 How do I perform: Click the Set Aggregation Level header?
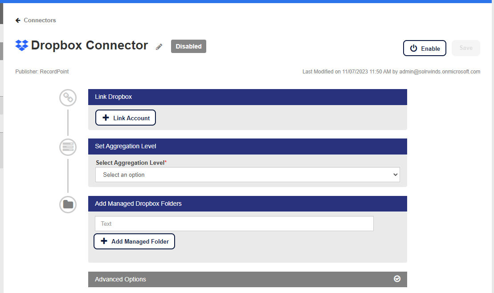(x=247, y=146)
